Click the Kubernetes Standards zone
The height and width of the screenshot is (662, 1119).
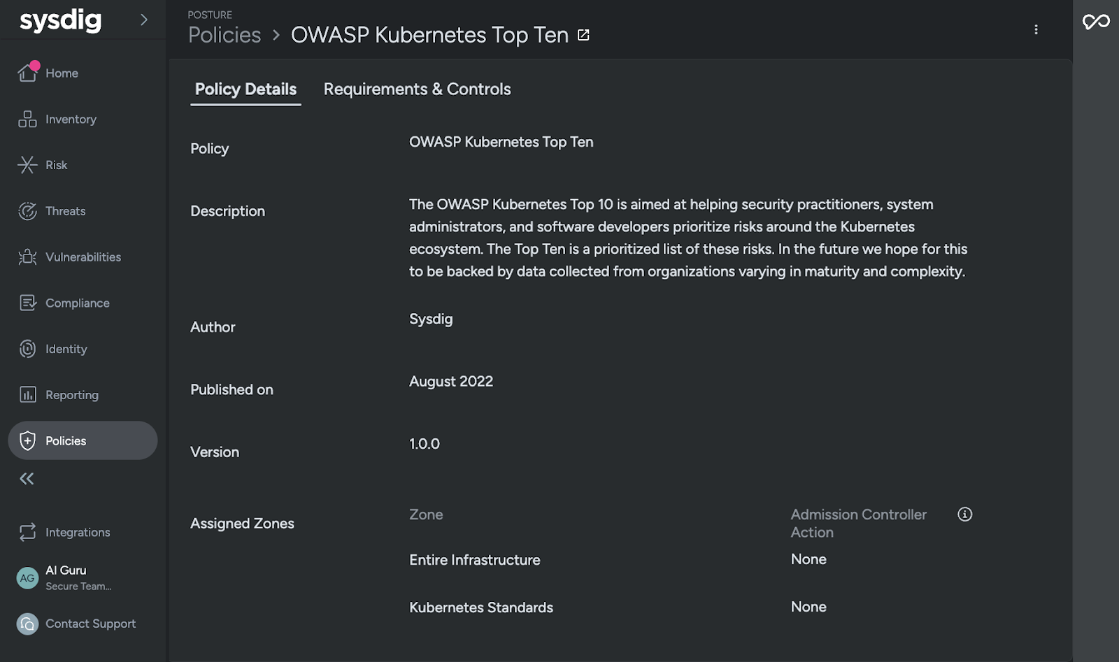click(x=481, y=607)
